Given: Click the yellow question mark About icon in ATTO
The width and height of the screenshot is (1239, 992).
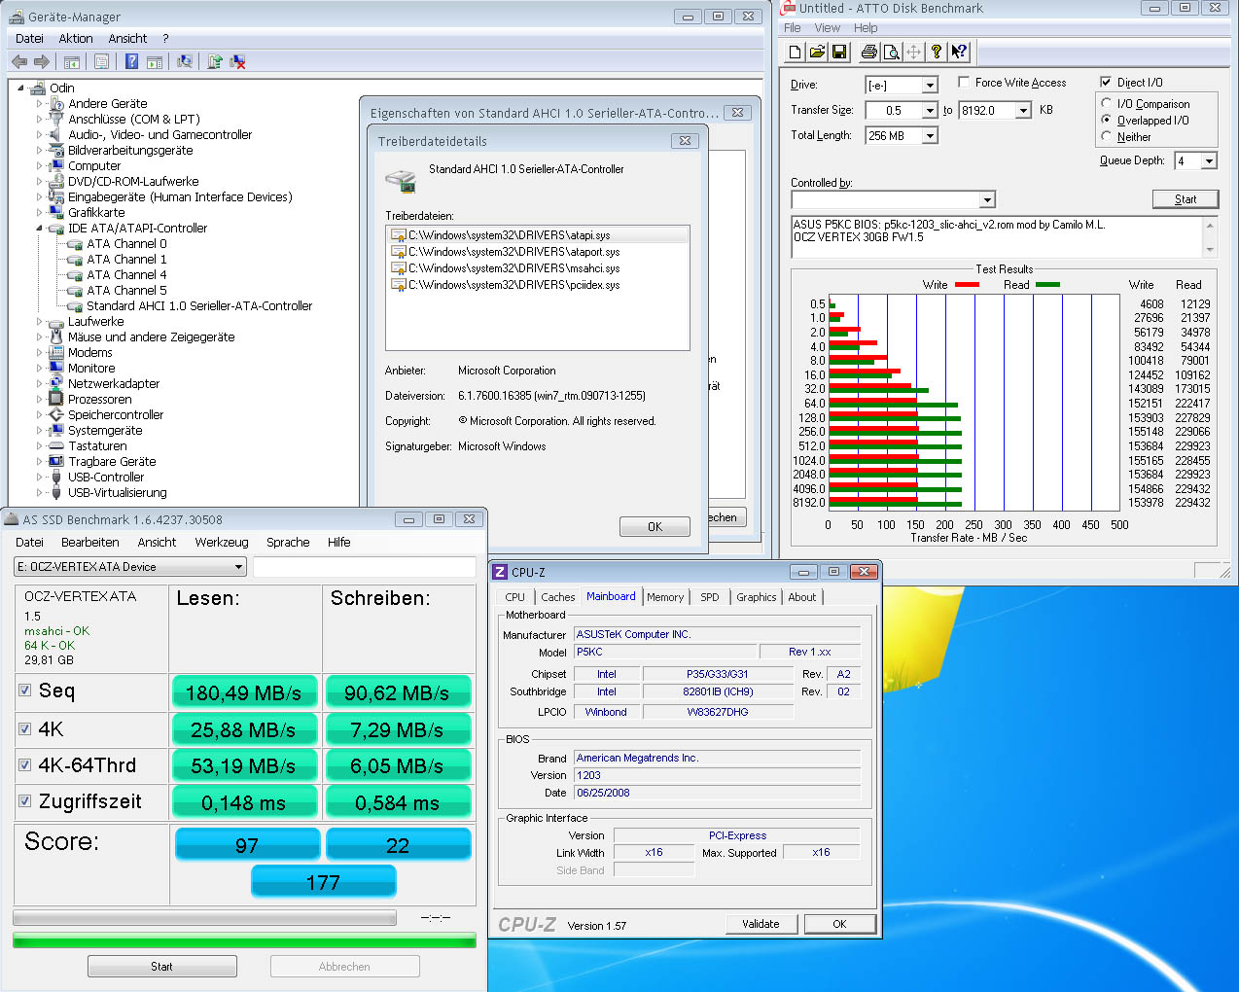Looking at the screenshot, I should [x=936, y=52].
